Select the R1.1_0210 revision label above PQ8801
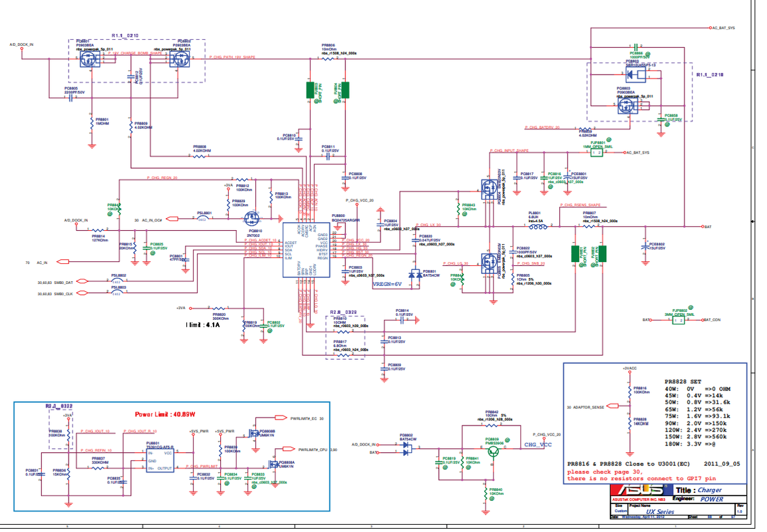 click(125, 36)
